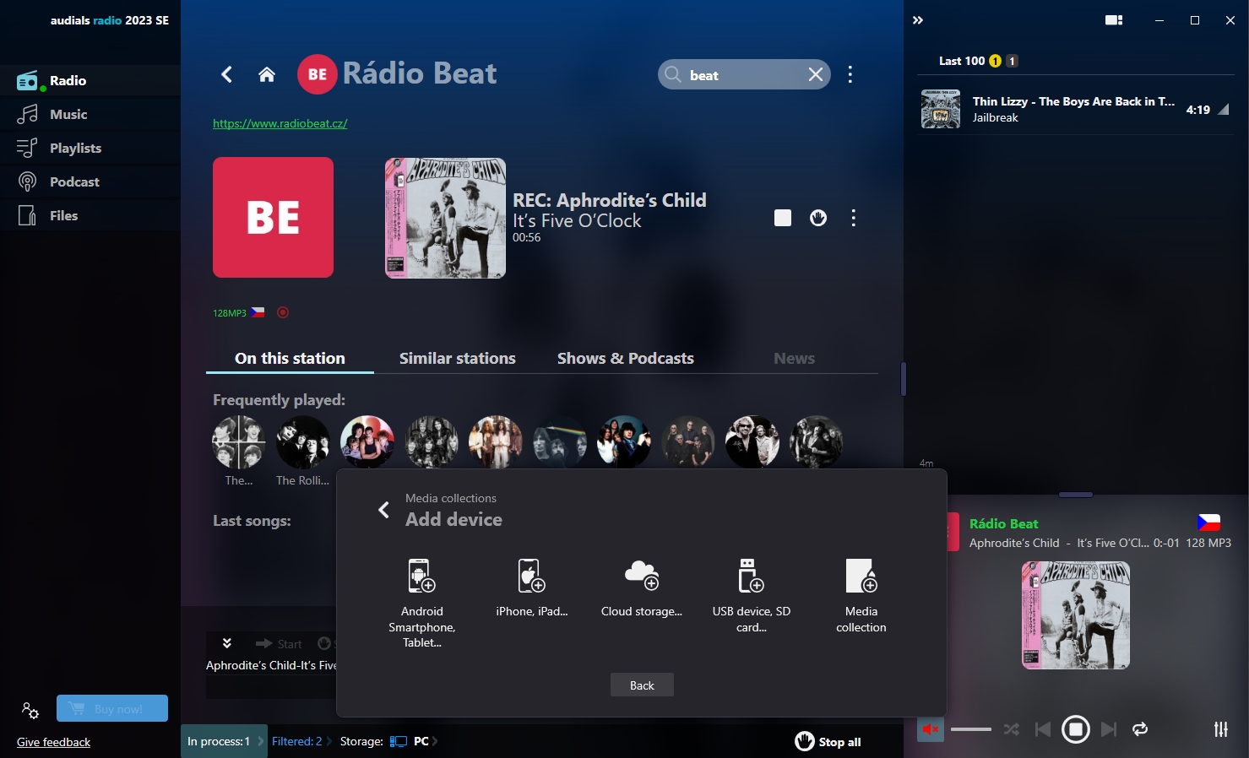Click the album cover in the player panel
This screenshot has height=758, width=1249.
pos(1075,615)
